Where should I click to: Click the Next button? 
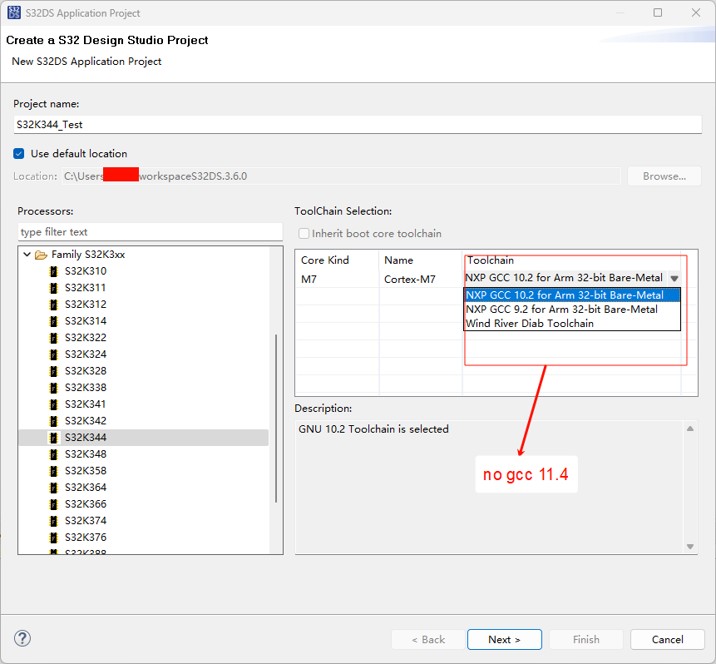pyautogui.click(x=505, y=639)
